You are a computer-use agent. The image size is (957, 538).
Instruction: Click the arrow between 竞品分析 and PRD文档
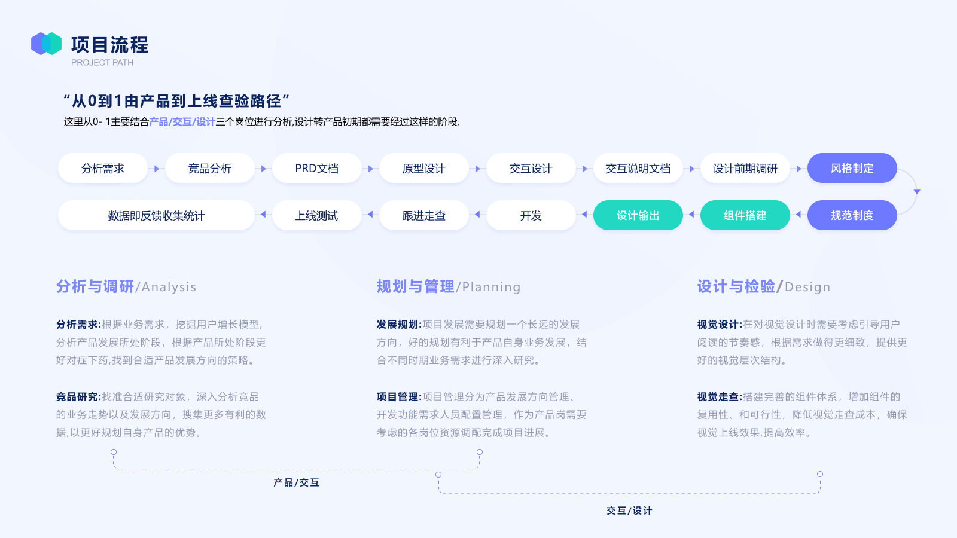point(264,169)
